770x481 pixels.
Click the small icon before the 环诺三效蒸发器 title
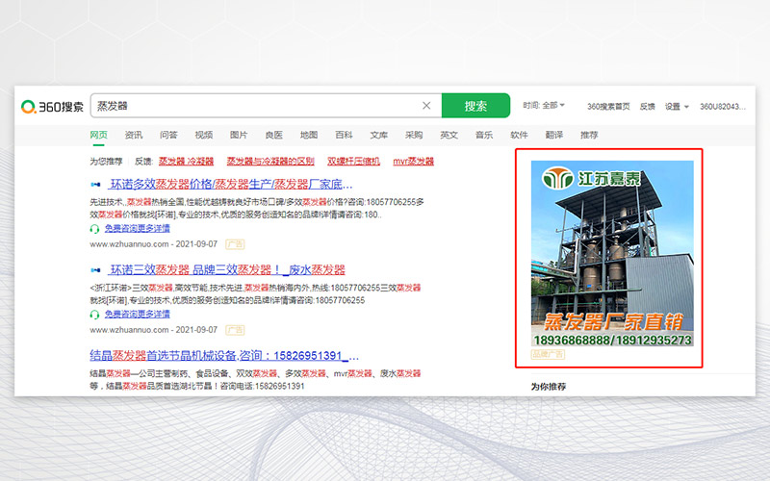[95, 270]
